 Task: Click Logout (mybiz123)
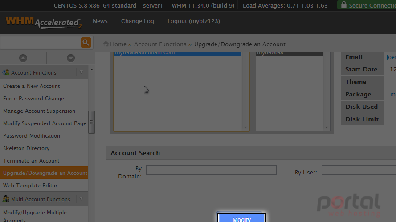[x=194, y=21]
